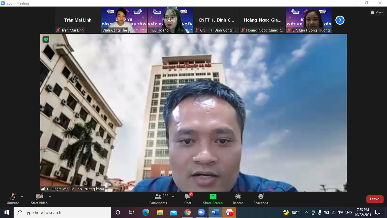Open the View layout menu

coord(377,12)
